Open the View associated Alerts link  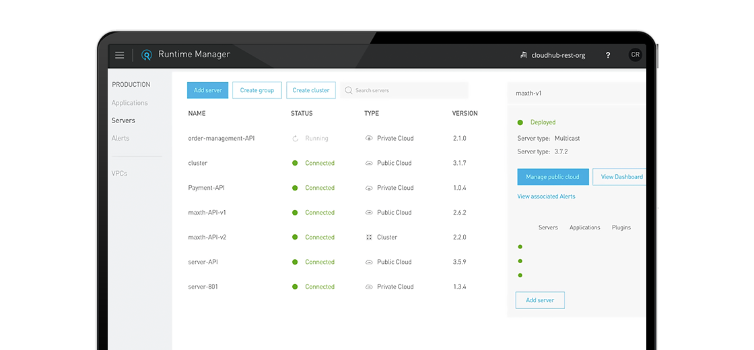tap(546, 197)
